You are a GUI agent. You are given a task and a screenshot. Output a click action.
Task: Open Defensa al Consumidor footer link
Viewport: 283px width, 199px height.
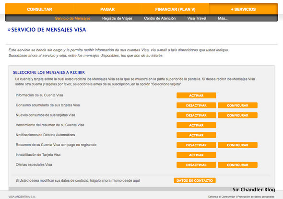point(222,197)
